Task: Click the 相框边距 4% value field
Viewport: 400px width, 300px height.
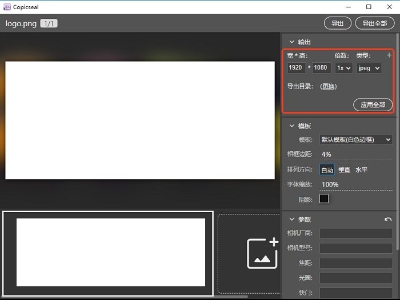Action: coord(356,155)
